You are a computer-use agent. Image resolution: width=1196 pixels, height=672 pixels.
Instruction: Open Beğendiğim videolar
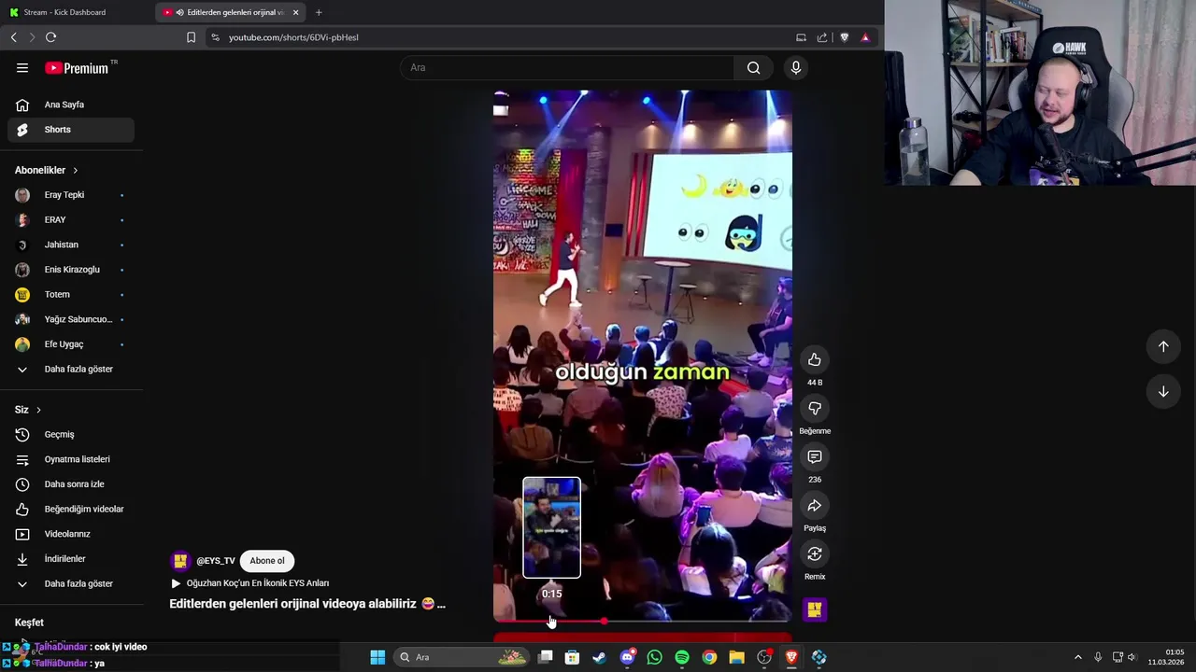[x=71, y=510]
